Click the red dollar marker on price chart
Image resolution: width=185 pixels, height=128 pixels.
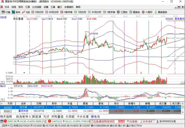(141, 73)
